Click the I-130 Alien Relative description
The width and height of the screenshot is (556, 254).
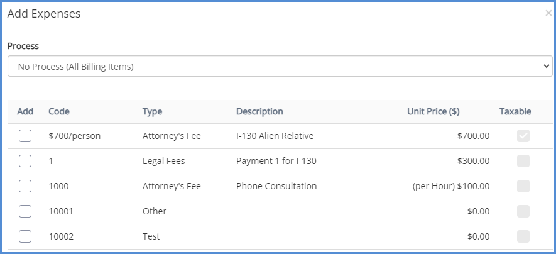click(x=275, y=136)
